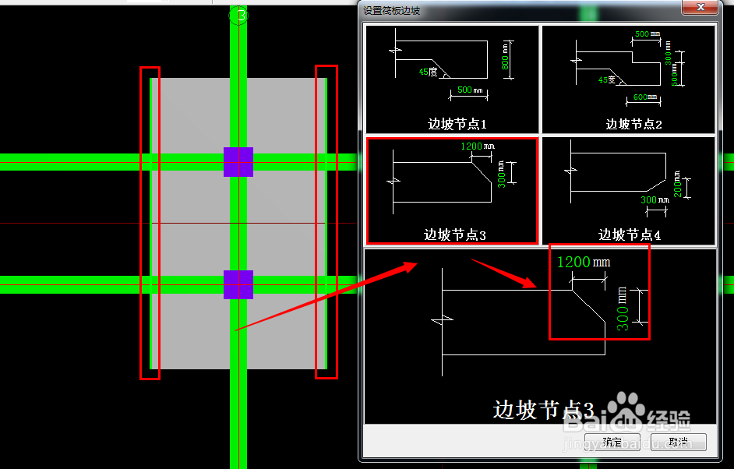This screenshot has width=734, height=469.
Task: Pick the 边坡节点4 slope thumbnail
Action: click(x=629, y=190)
